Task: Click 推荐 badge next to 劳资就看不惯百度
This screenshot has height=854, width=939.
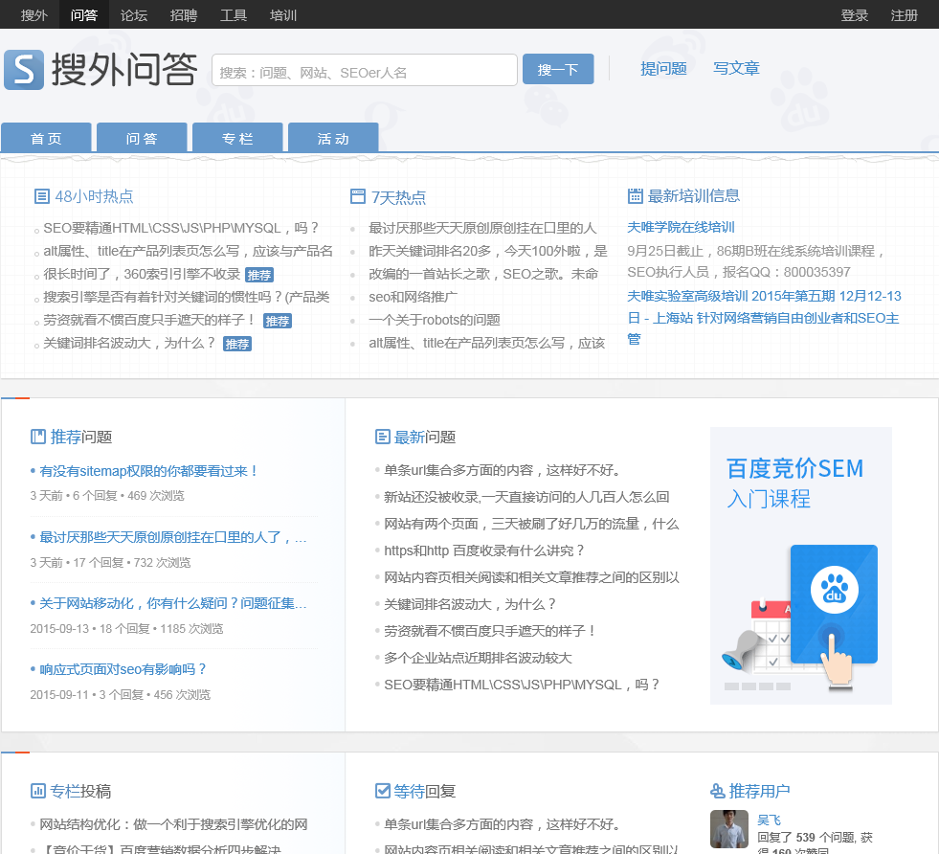Action: [x=278, y=321]
